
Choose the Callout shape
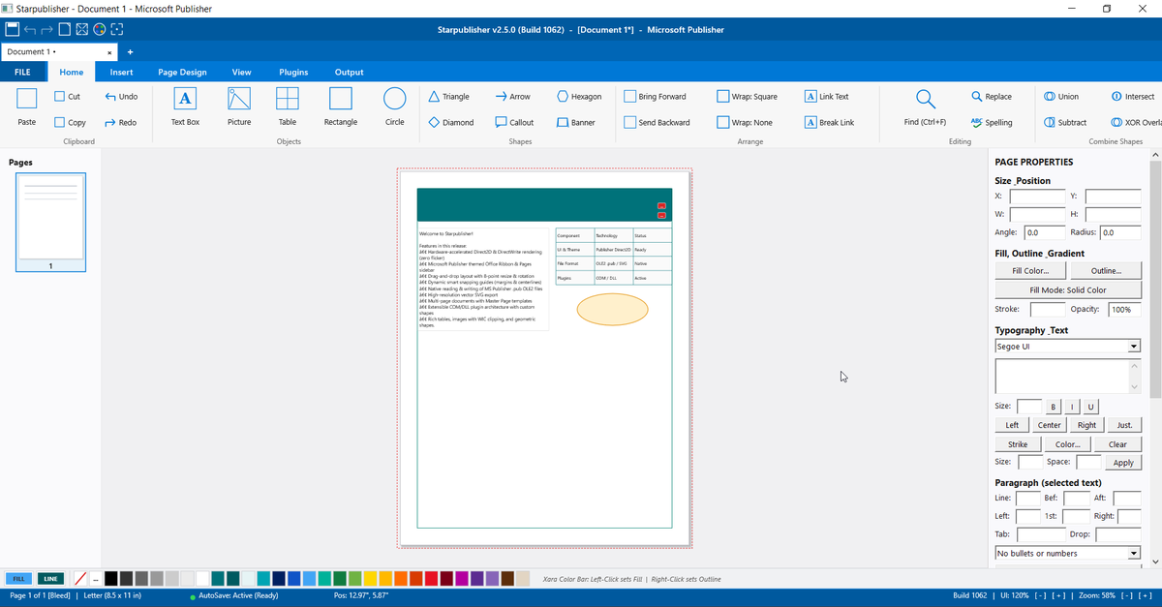coord(514,123)
